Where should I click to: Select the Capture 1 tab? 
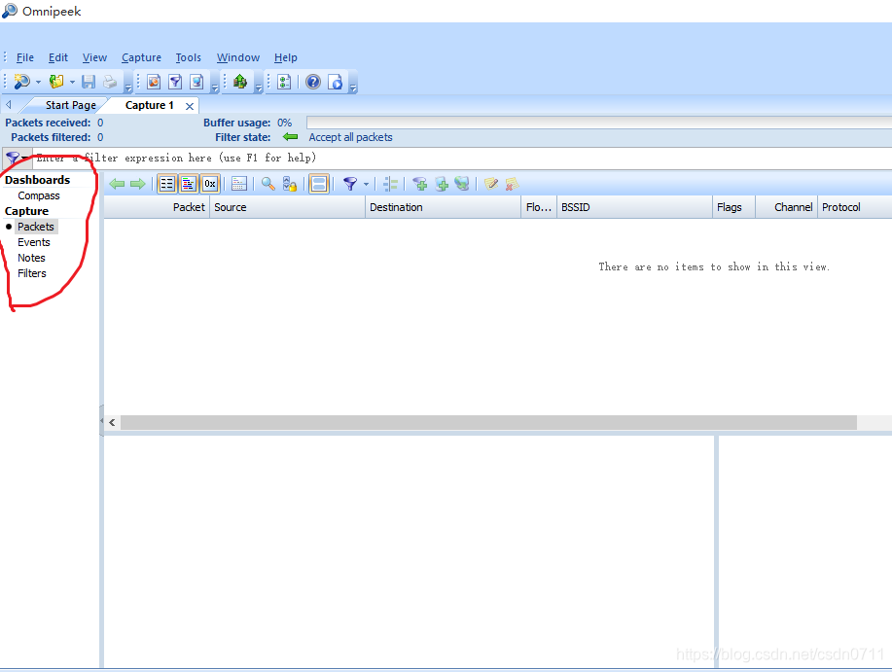[x=149, y=105]
